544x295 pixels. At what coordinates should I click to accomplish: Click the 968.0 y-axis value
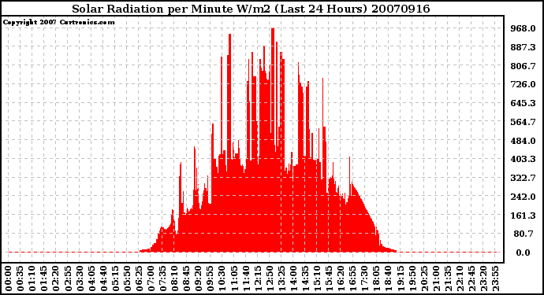pos(523,28)
